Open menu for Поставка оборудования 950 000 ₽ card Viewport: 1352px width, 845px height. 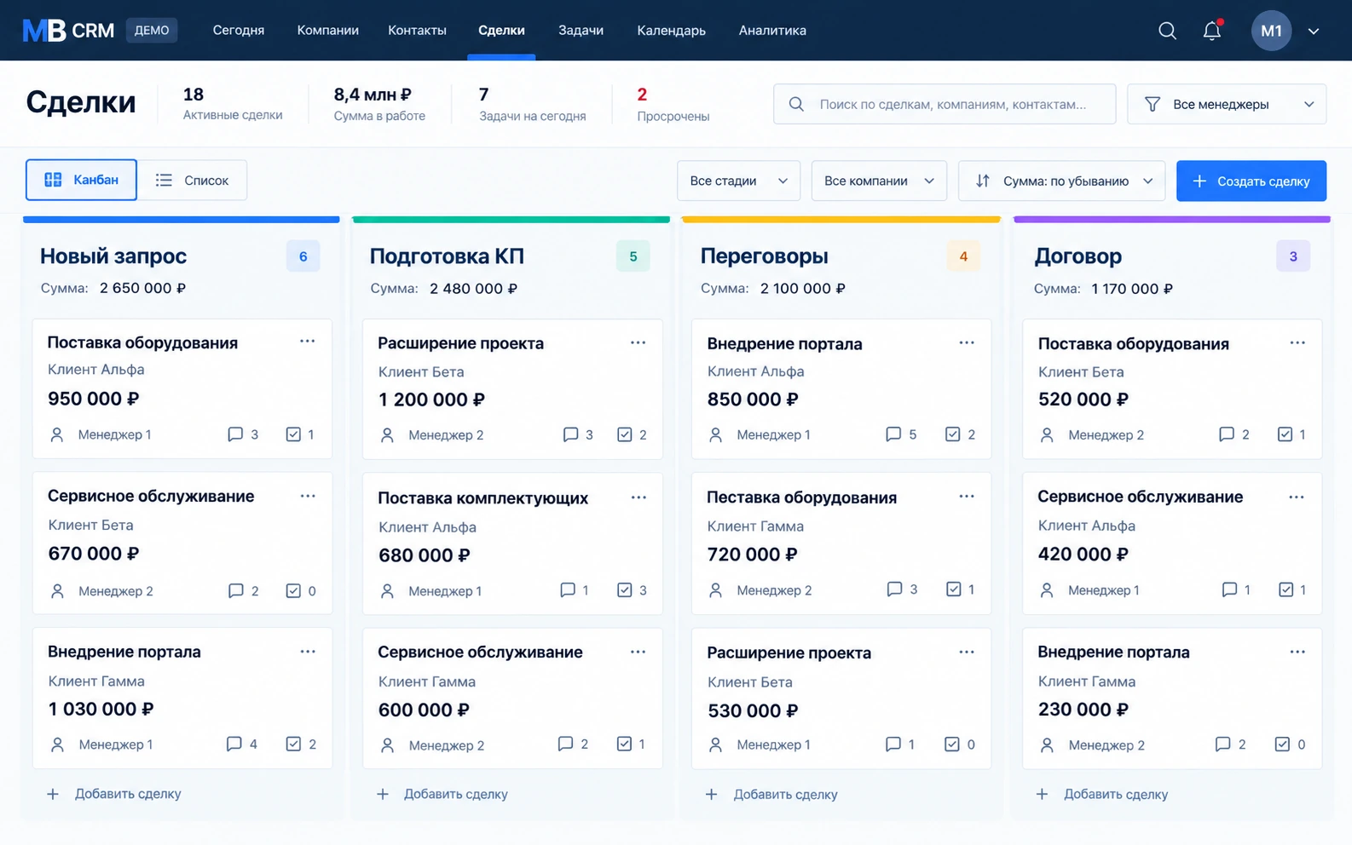[x=308, y=341]
